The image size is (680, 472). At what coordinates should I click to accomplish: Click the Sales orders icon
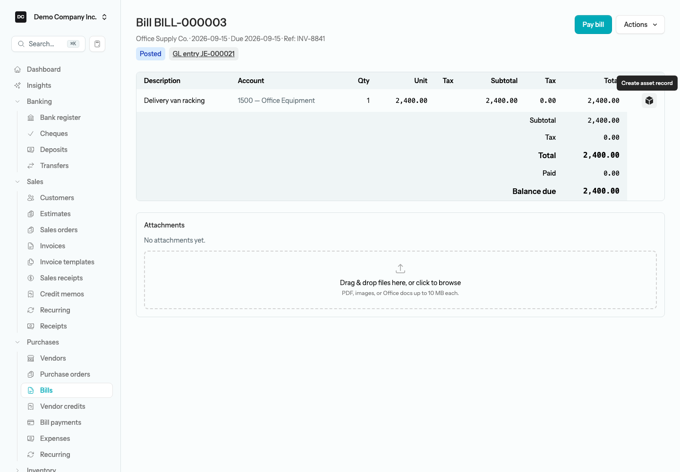(x=31, y=230)
